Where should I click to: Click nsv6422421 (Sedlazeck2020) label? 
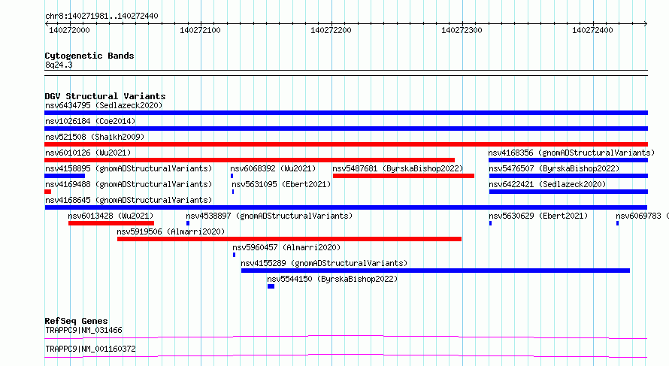tap(547, 184)
